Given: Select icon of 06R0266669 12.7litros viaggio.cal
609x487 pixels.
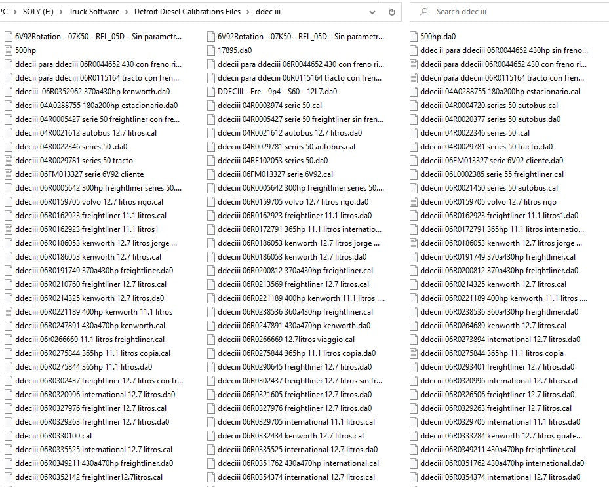Looking at the screenshot, I should click(211, 340).
